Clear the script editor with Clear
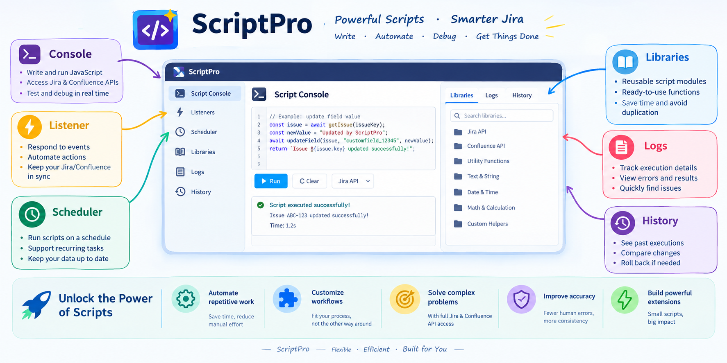Viewport: 727px width, 363px height. pos(309,181)
